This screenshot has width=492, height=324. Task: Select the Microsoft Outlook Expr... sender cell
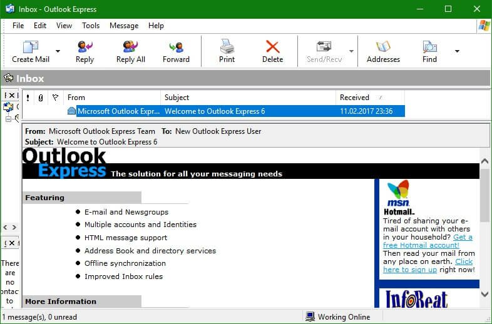(118, 111)
